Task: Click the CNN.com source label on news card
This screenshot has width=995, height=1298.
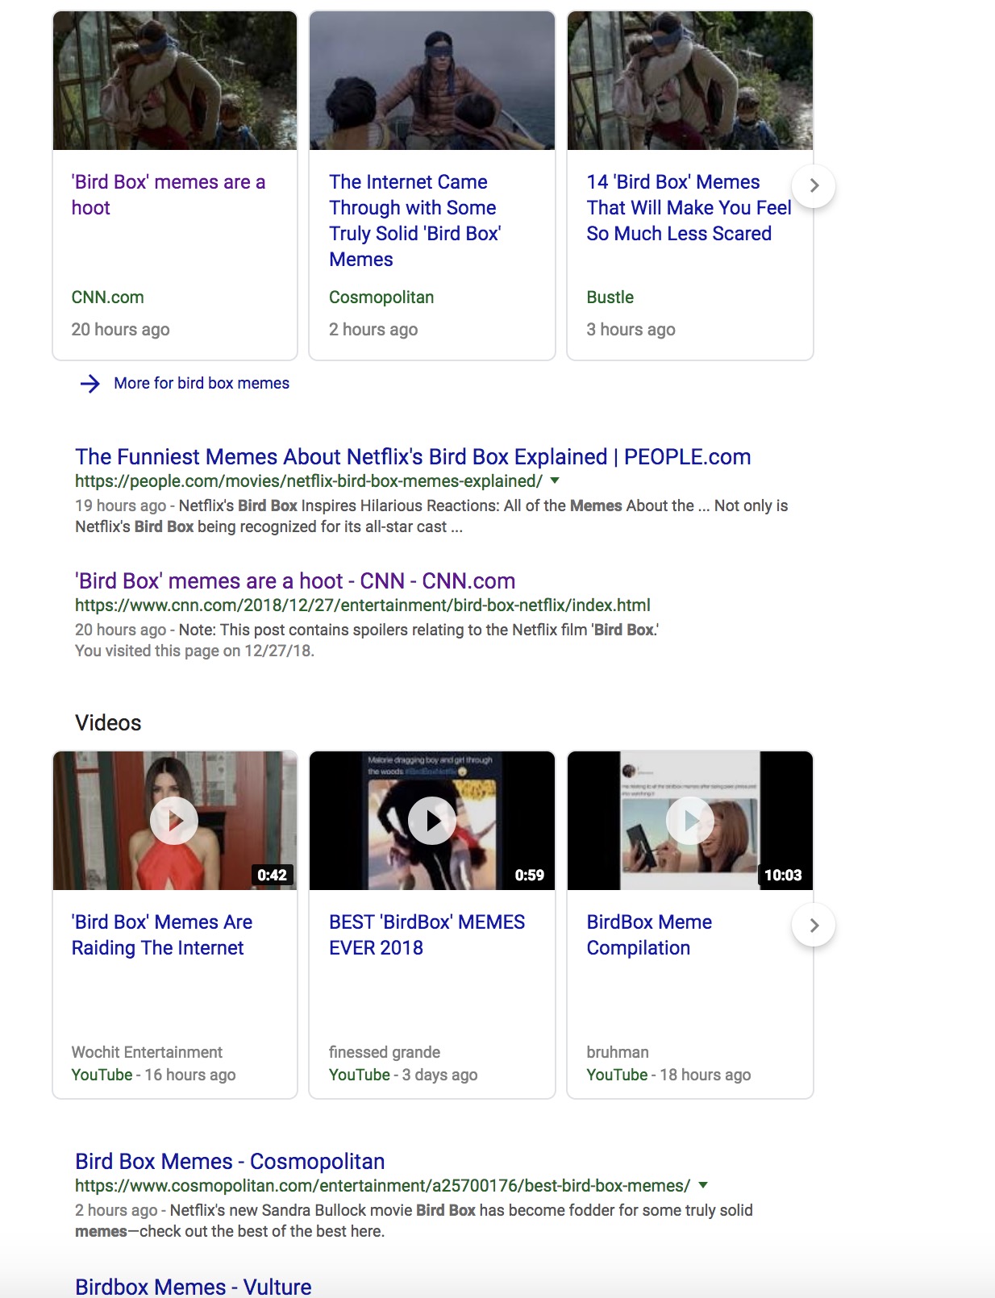Action: 108,297
